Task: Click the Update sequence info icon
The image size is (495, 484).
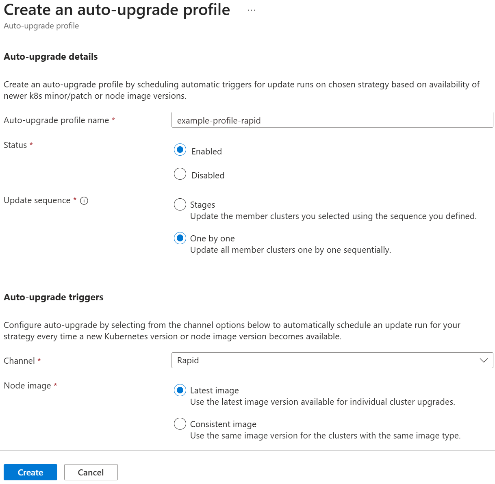Action: 84,201
